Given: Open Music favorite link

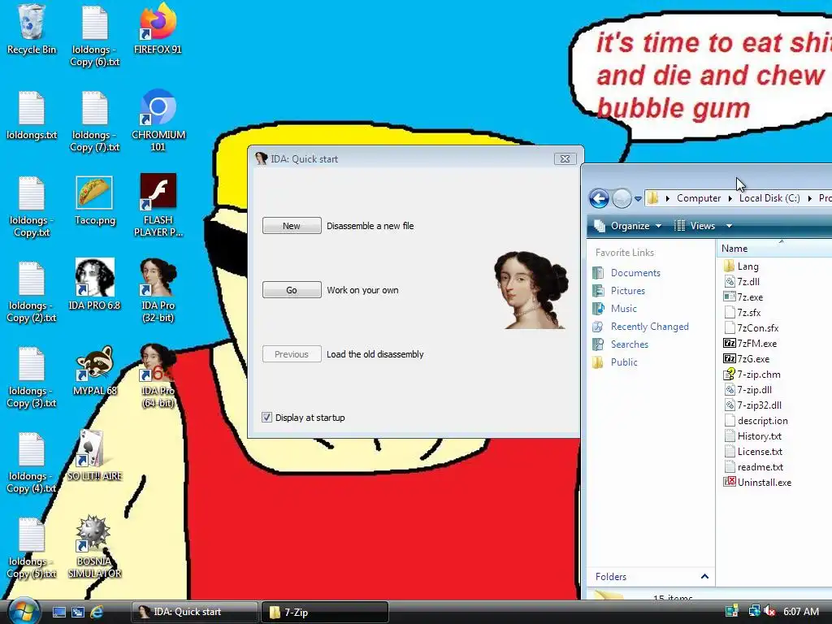Looking at the screenshot, I should pos(623,308).
